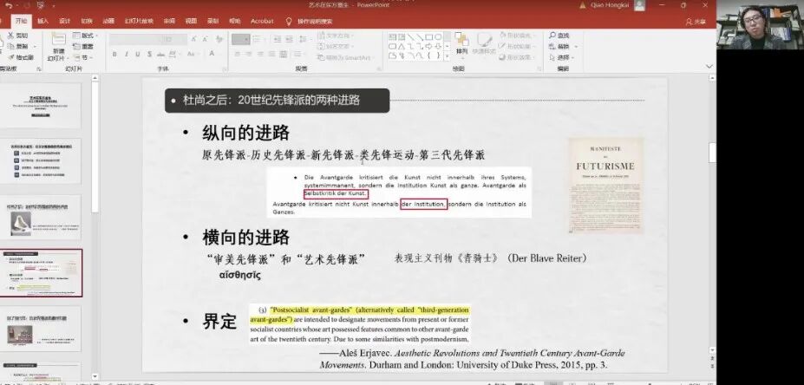Select the rectangle shape in shapes gallery
The image size is (804, 385).
(x=429, y=37)
